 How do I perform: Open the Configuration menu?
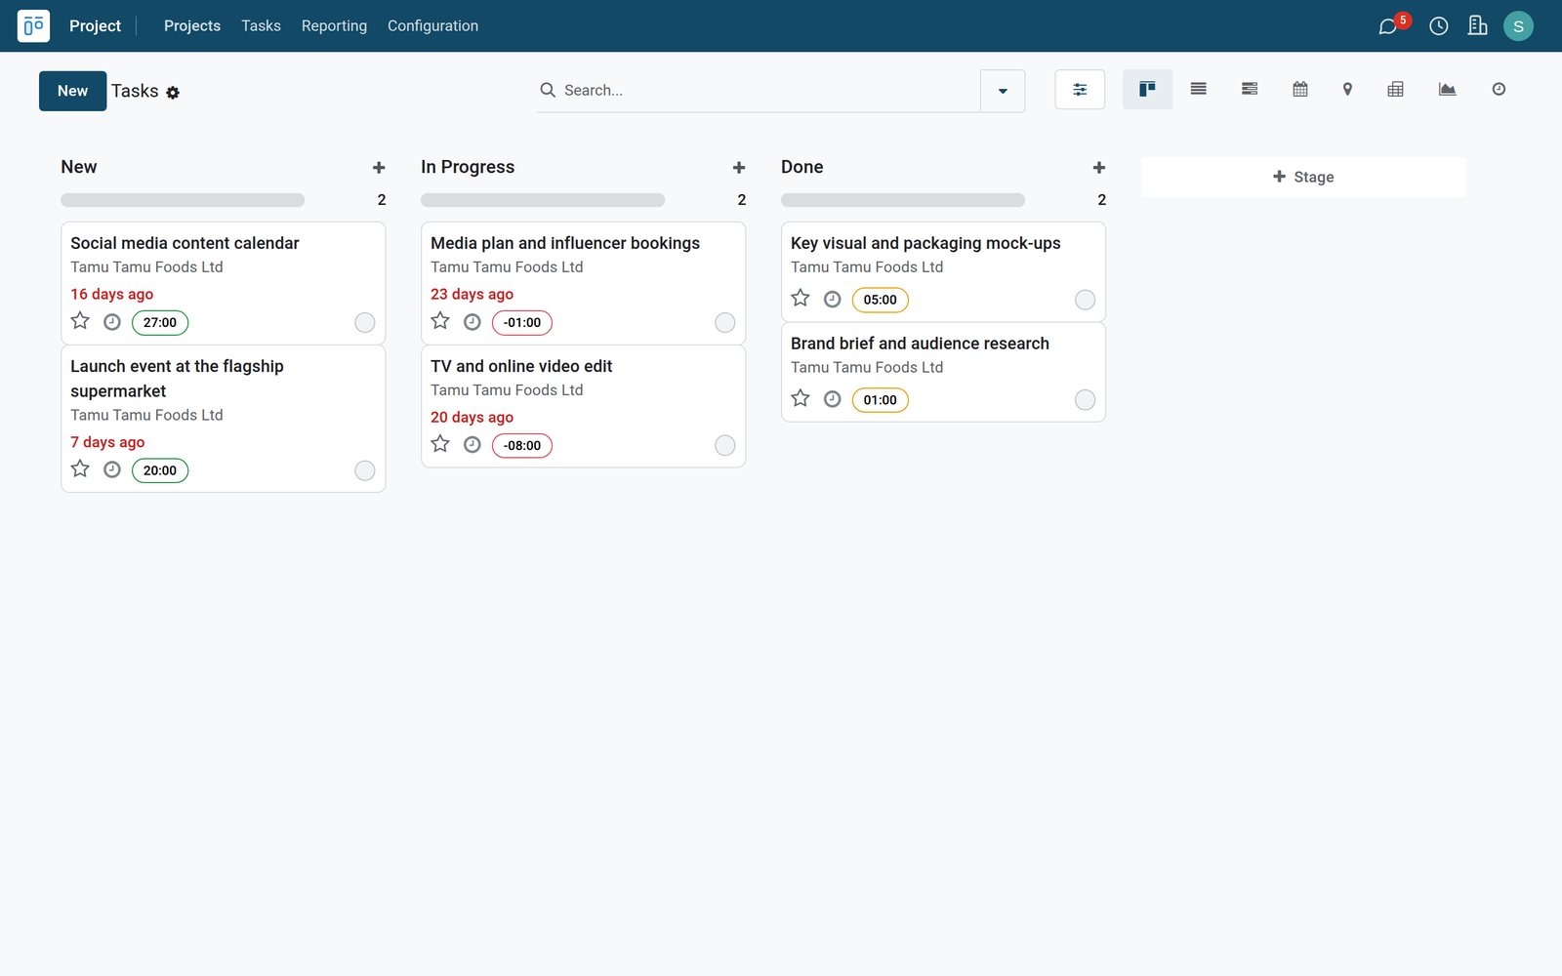[432, 25]
